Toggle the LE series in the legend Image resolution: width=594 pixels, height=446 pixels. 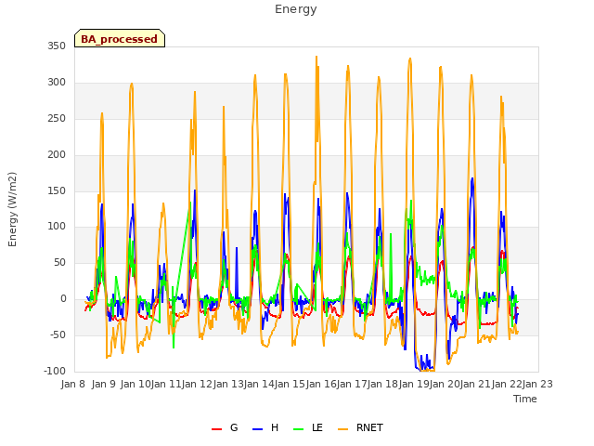(x=308, y=427)
